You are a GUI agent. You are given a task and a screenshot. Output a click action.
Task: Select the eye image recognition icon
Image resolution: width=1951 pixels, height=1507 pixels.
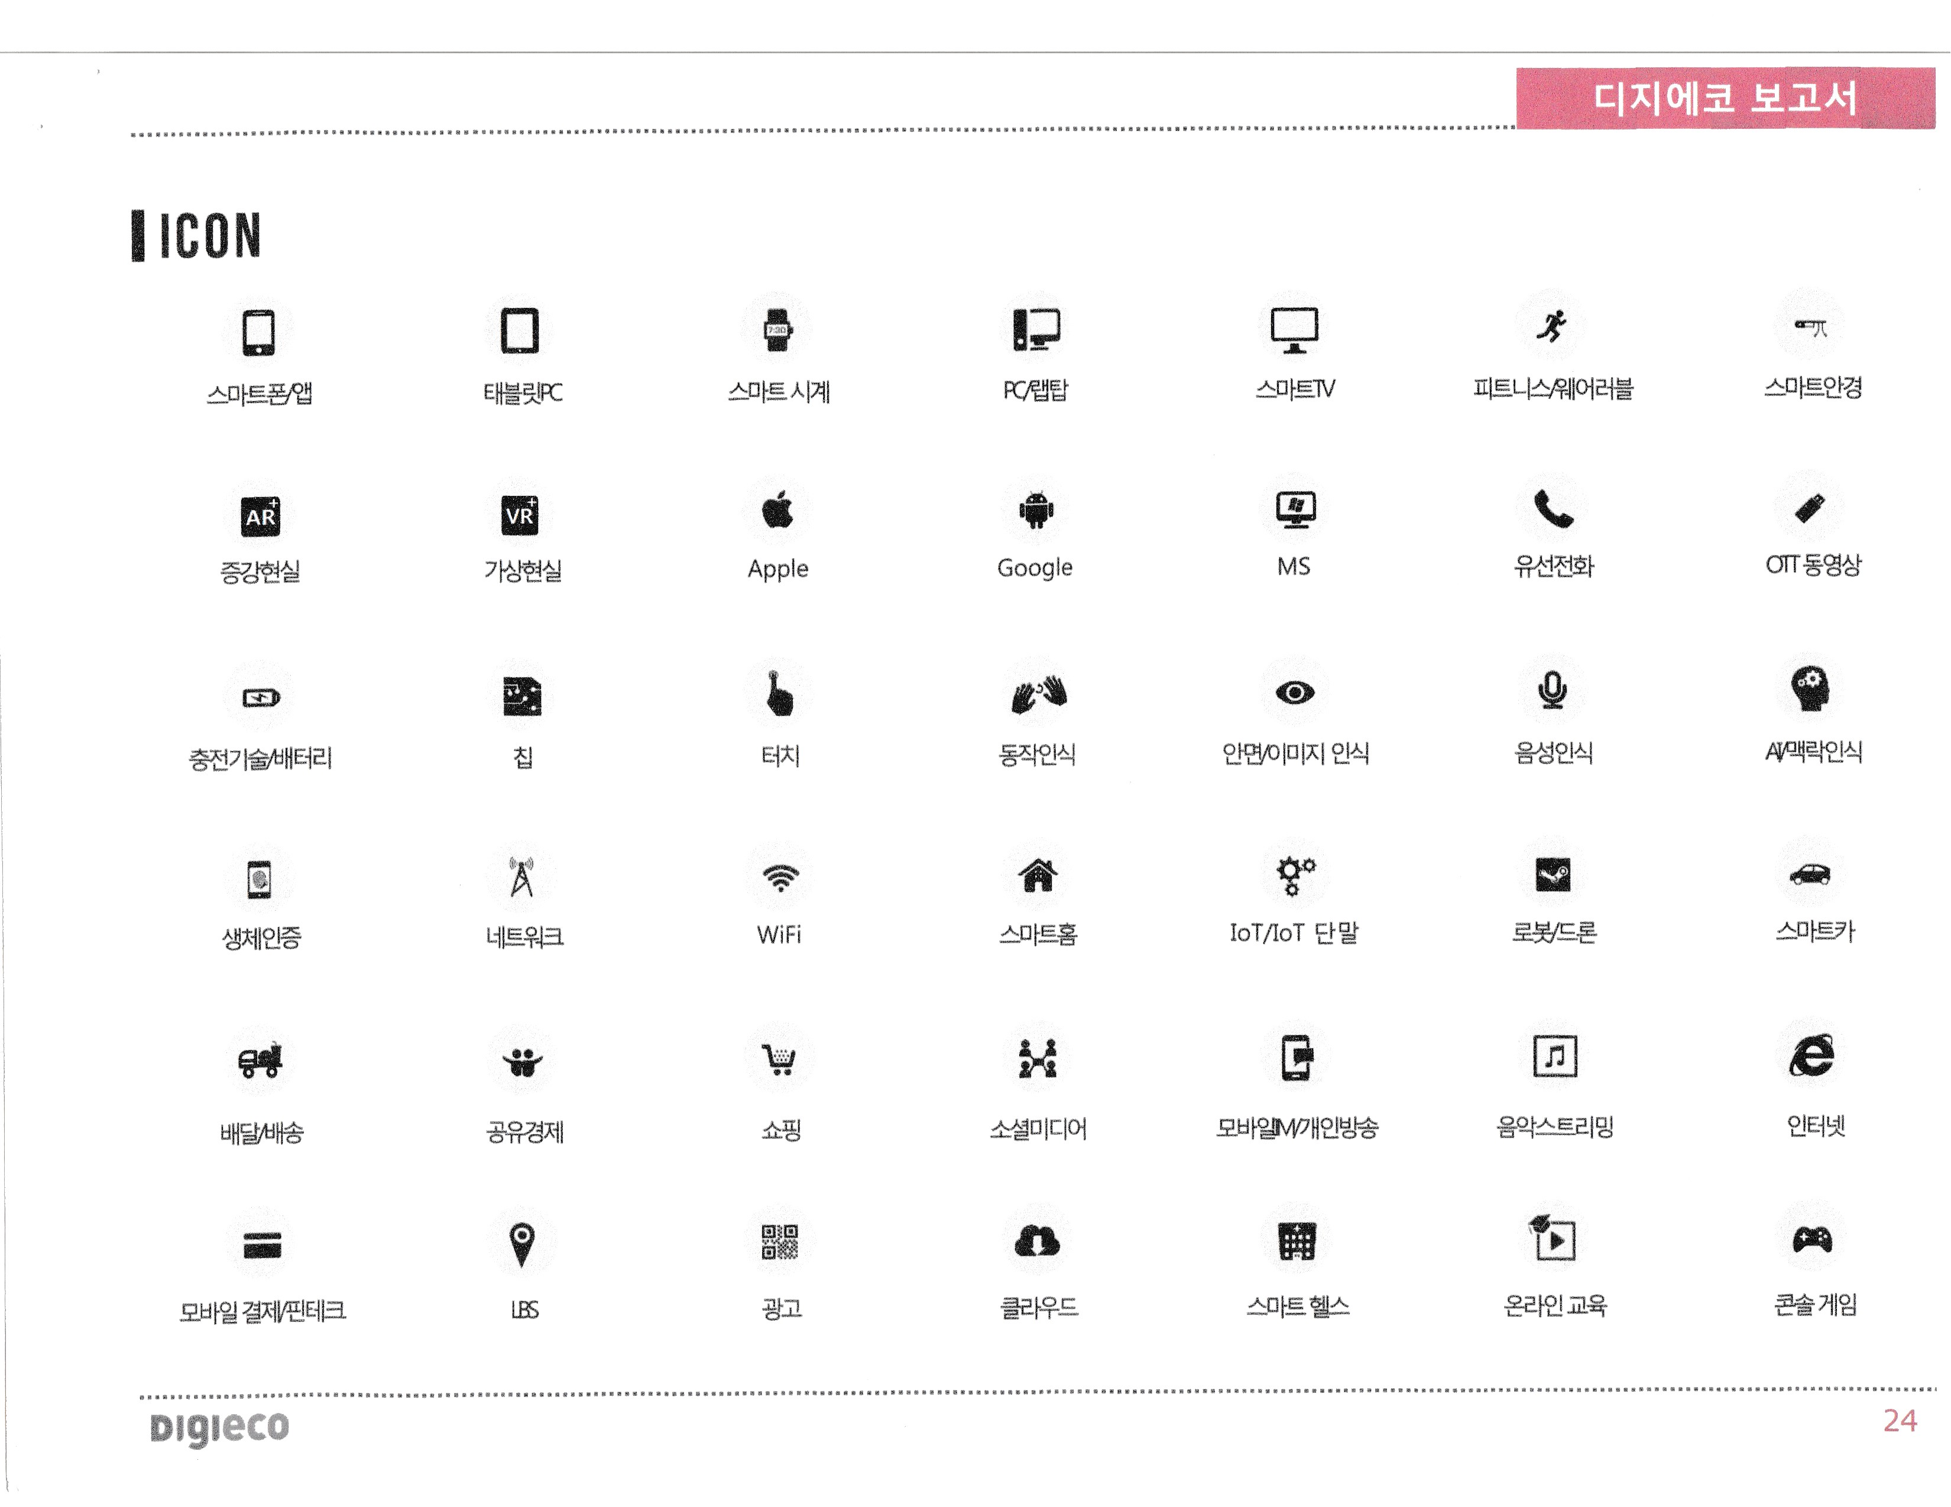tap(1295, 693)
